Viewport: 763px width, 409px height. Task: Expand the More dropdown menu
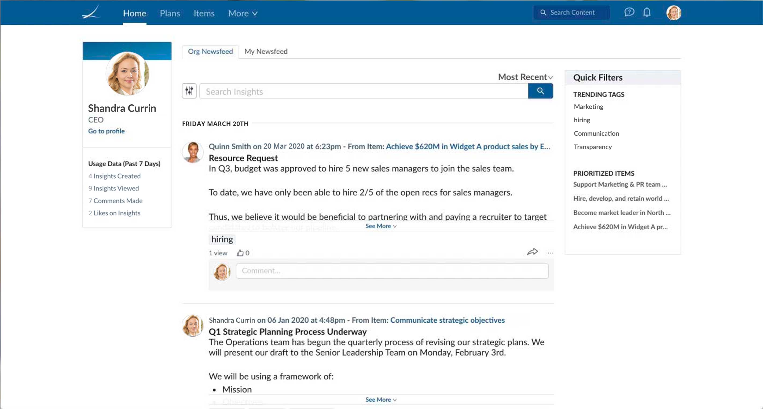243,13
